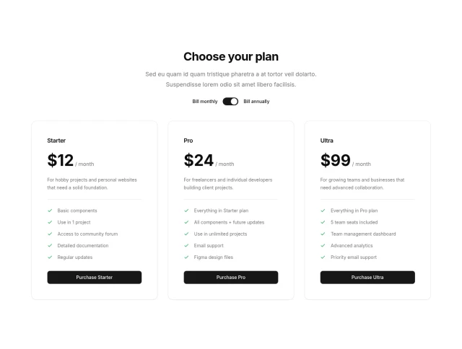Click checkmark next to Access to community forum
Screen dimensions: 462x349
(x=50, y=234)
